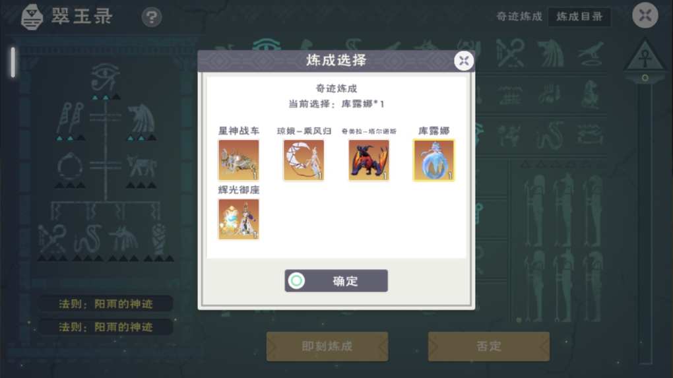Pick the 辉光御座 item icon
The image size is (673, 378).
pos(239,219)
